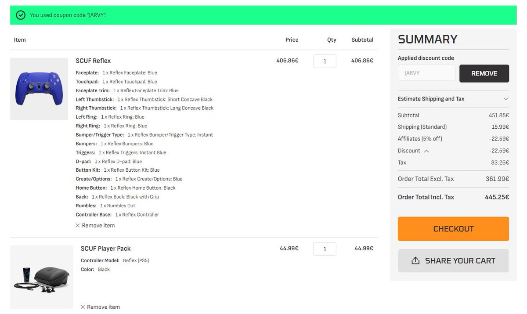
Task: Click the Tax amount 83.26€
Action: [x=500, y=162]
